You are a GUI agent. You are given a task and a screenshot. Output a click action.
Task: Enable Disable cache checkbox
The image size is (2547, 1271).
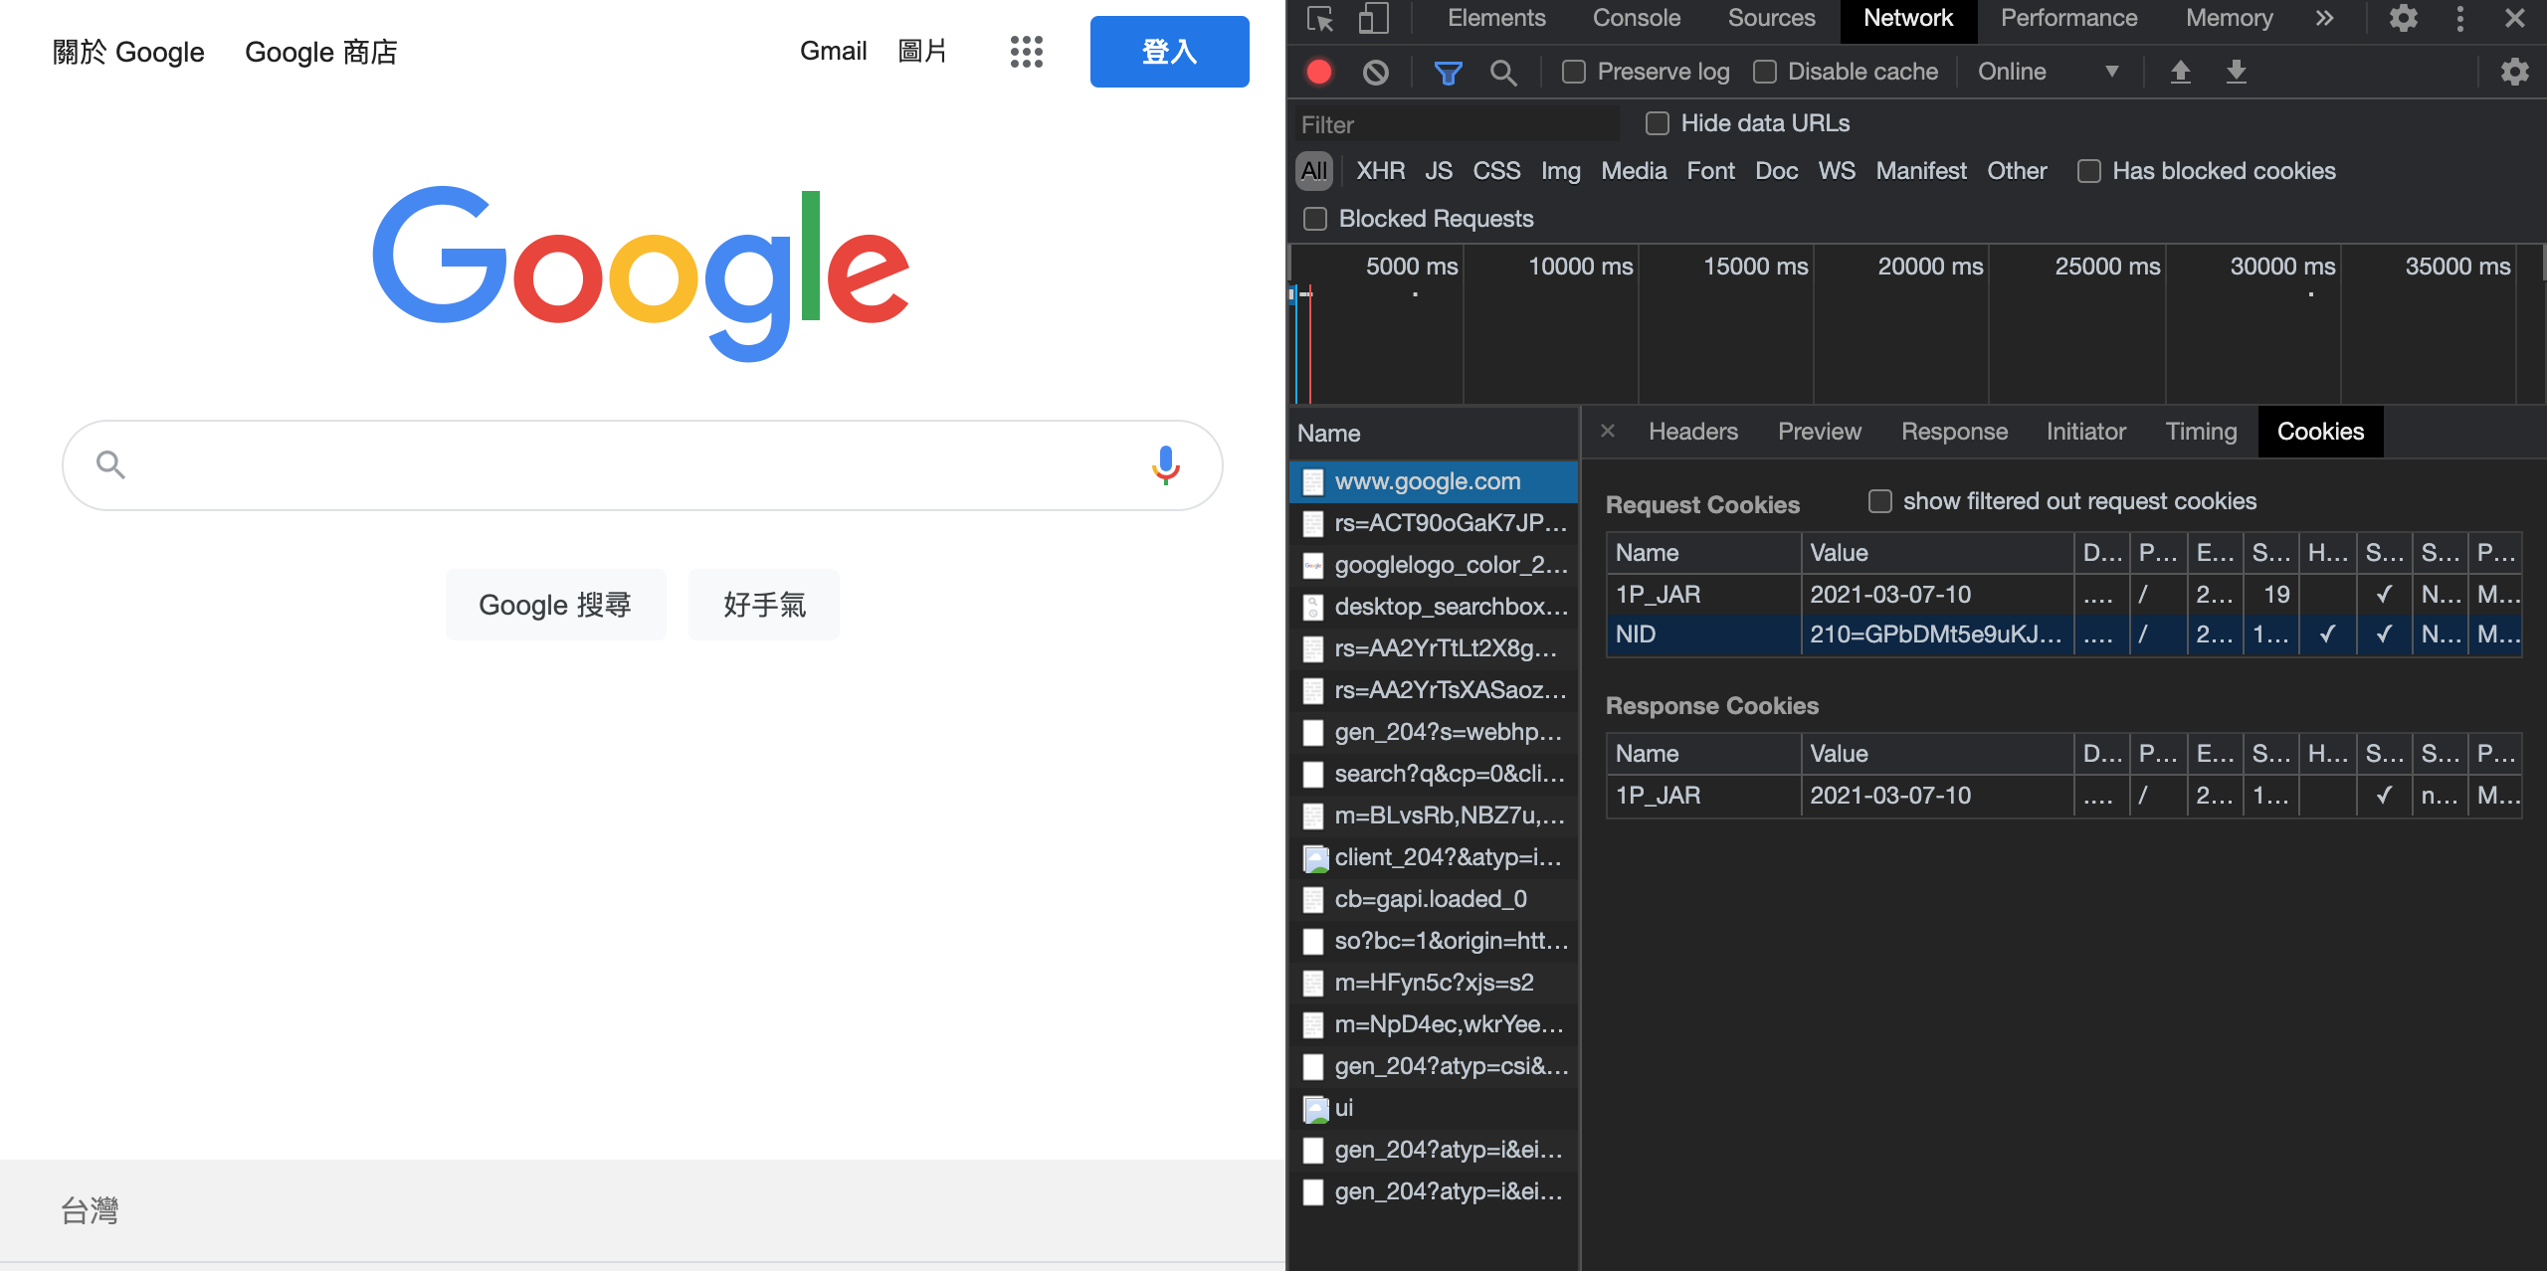tap(1765, 72)
